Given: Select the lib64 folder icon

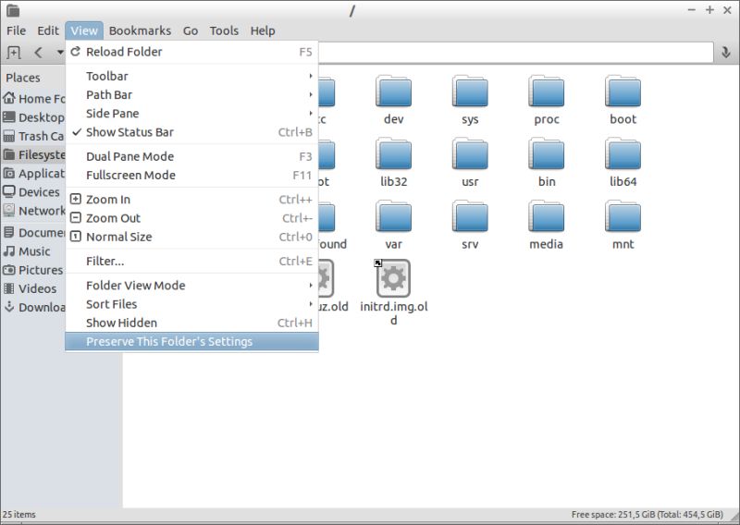Looking at the screenshot, I should click(623, 153).
